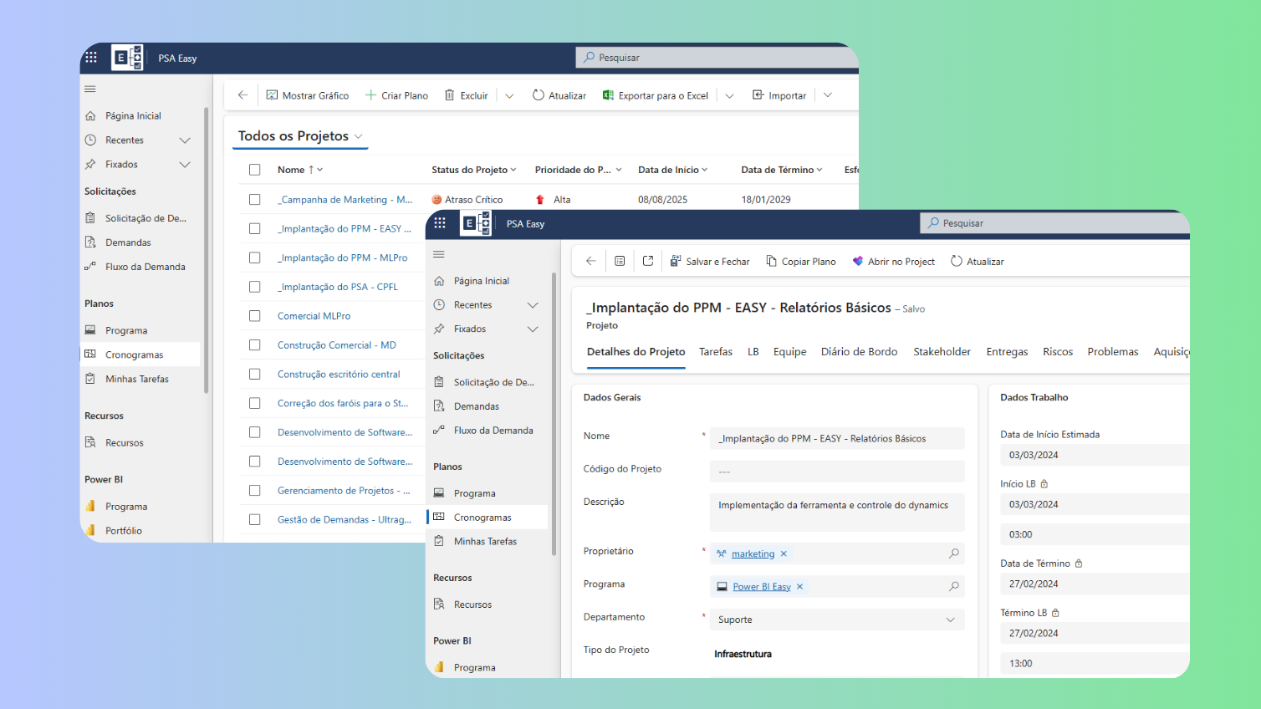
Task: Switch to the Diário de Bordo tab
Action: click(x=859, y=352)
